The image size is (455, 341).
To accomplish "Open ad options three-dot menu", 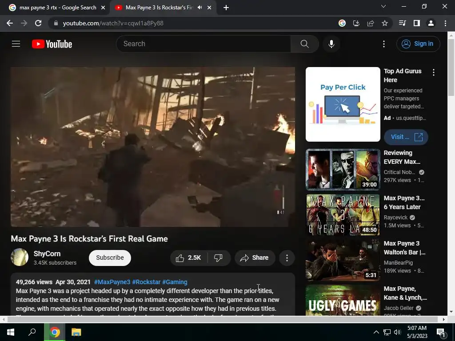I will click(434, 72).
